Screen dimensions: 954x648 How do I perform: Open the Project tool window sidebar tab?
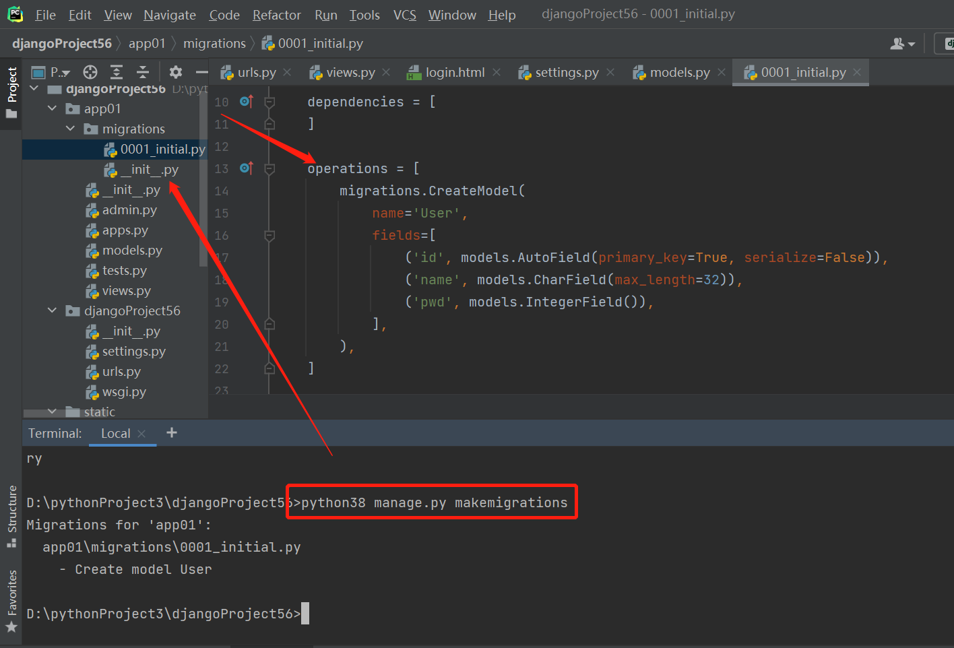coord(11,92)
